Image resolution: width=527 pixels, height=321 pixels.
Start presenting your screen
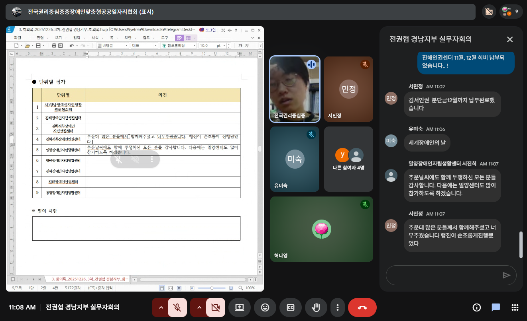coord(240,307)
